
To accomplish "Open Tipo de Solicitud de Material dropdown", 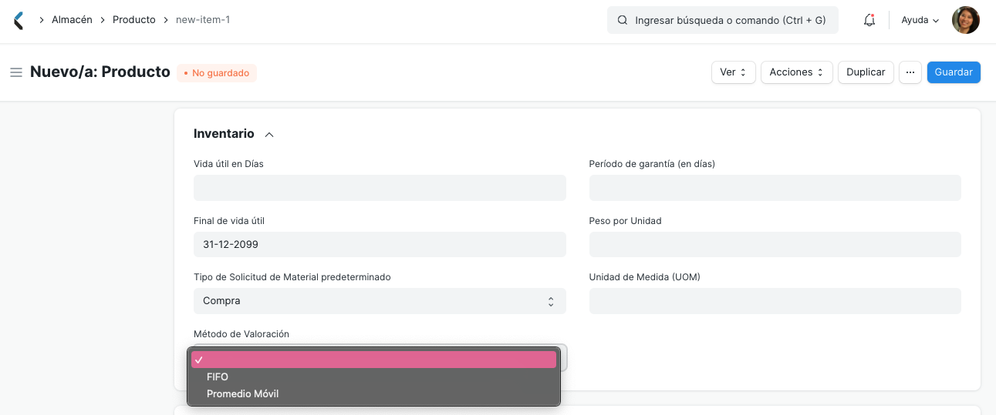I will [380, 301].
